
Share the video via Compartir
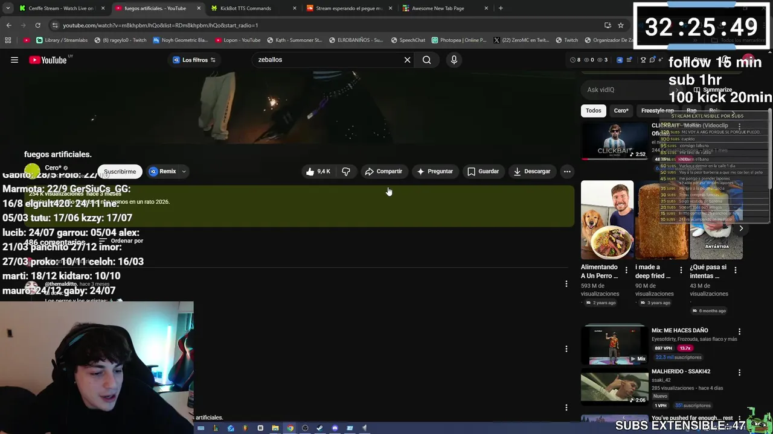383,171
